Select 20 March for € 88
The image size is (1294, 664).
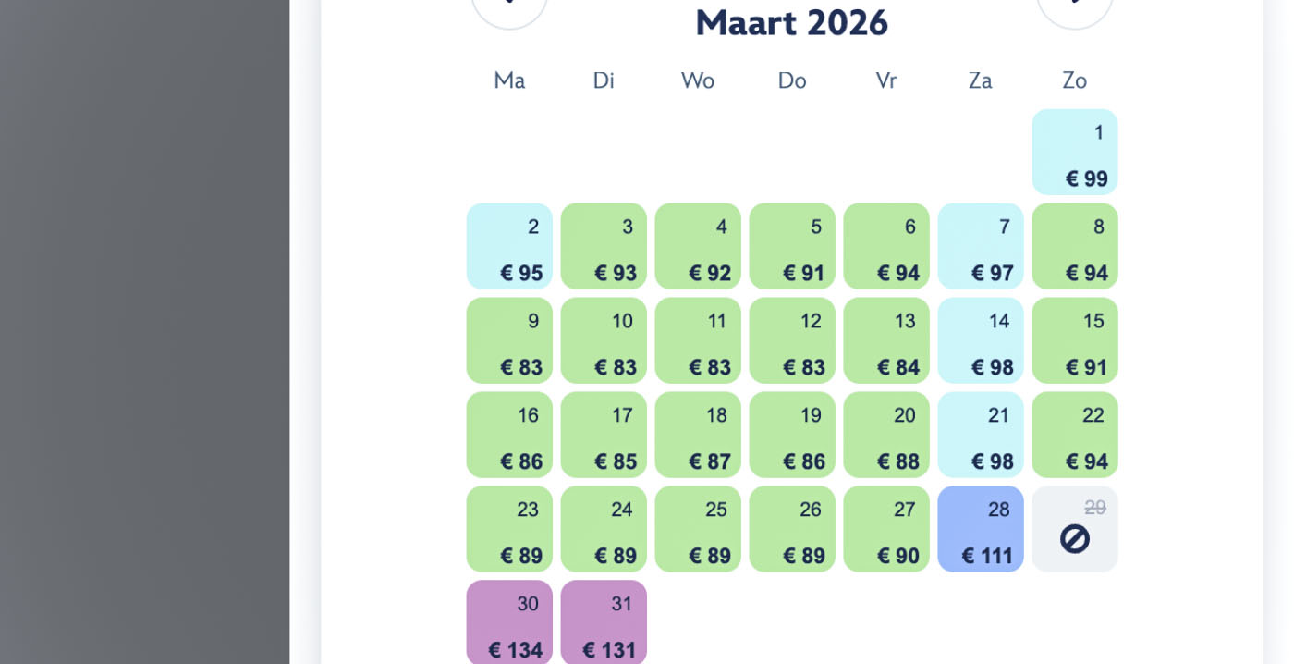pyautogui.click(x=886, y=436)
